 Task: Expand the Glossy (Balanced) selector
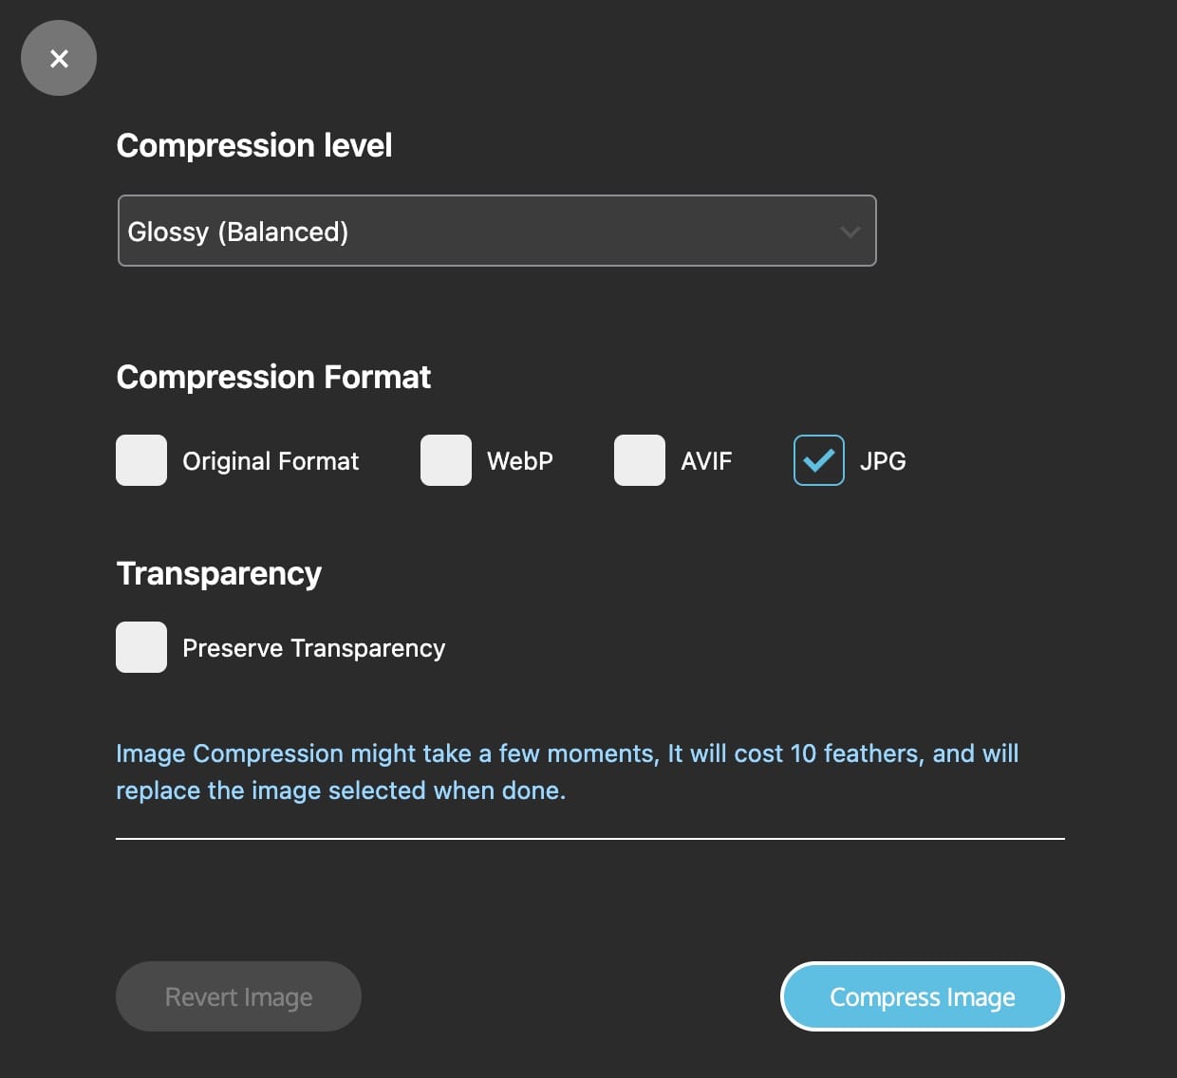pyautogui.click(x=496, y=231)
